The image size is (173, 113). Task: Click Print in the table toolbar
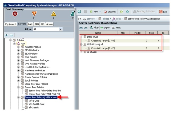[x=116, y=28]
